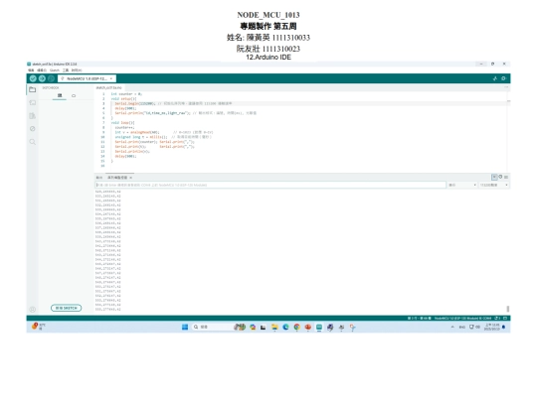Click the user account icon in sidebar

(33, 310)
